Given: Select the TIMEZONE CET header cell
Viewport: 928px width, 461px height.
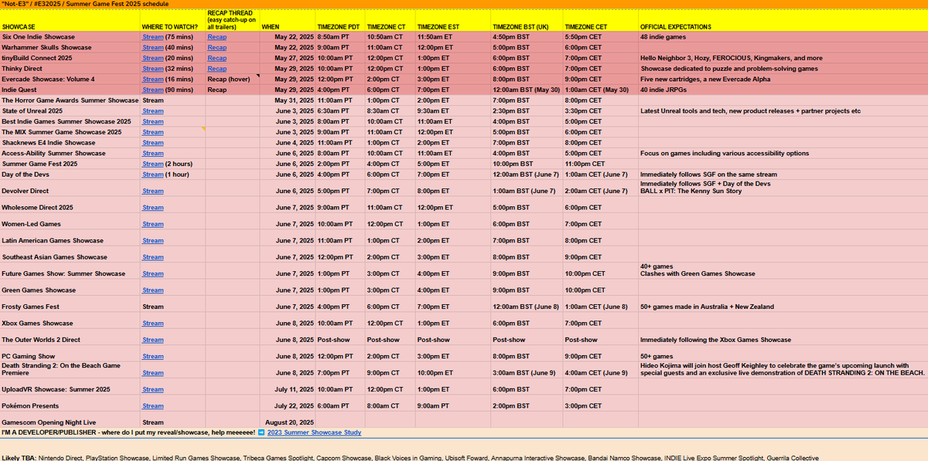Looking at the screenshot, I should [x=600, y=21].
